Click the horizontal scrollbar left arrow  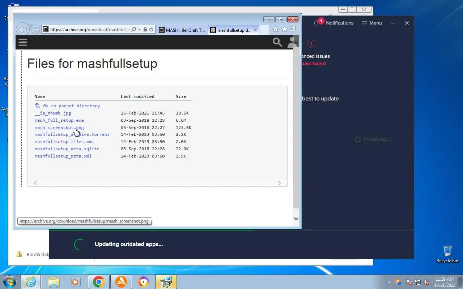[35, 184]
